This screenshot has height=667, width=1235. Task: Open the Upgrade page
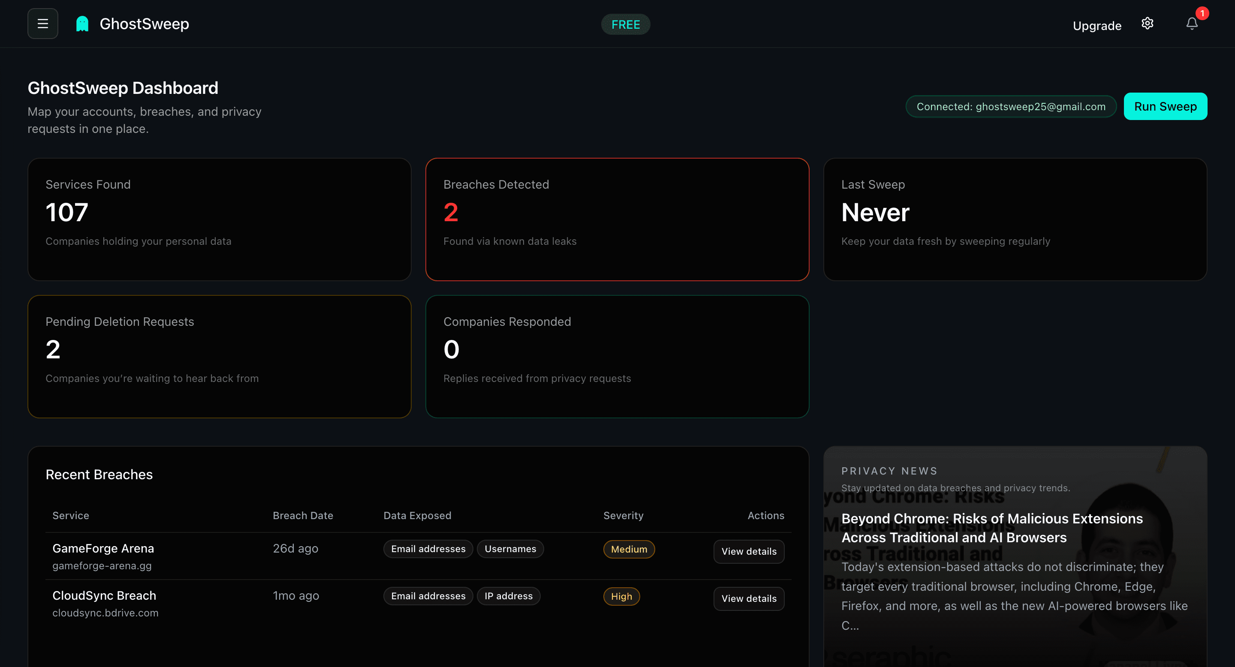(1097, 25)
